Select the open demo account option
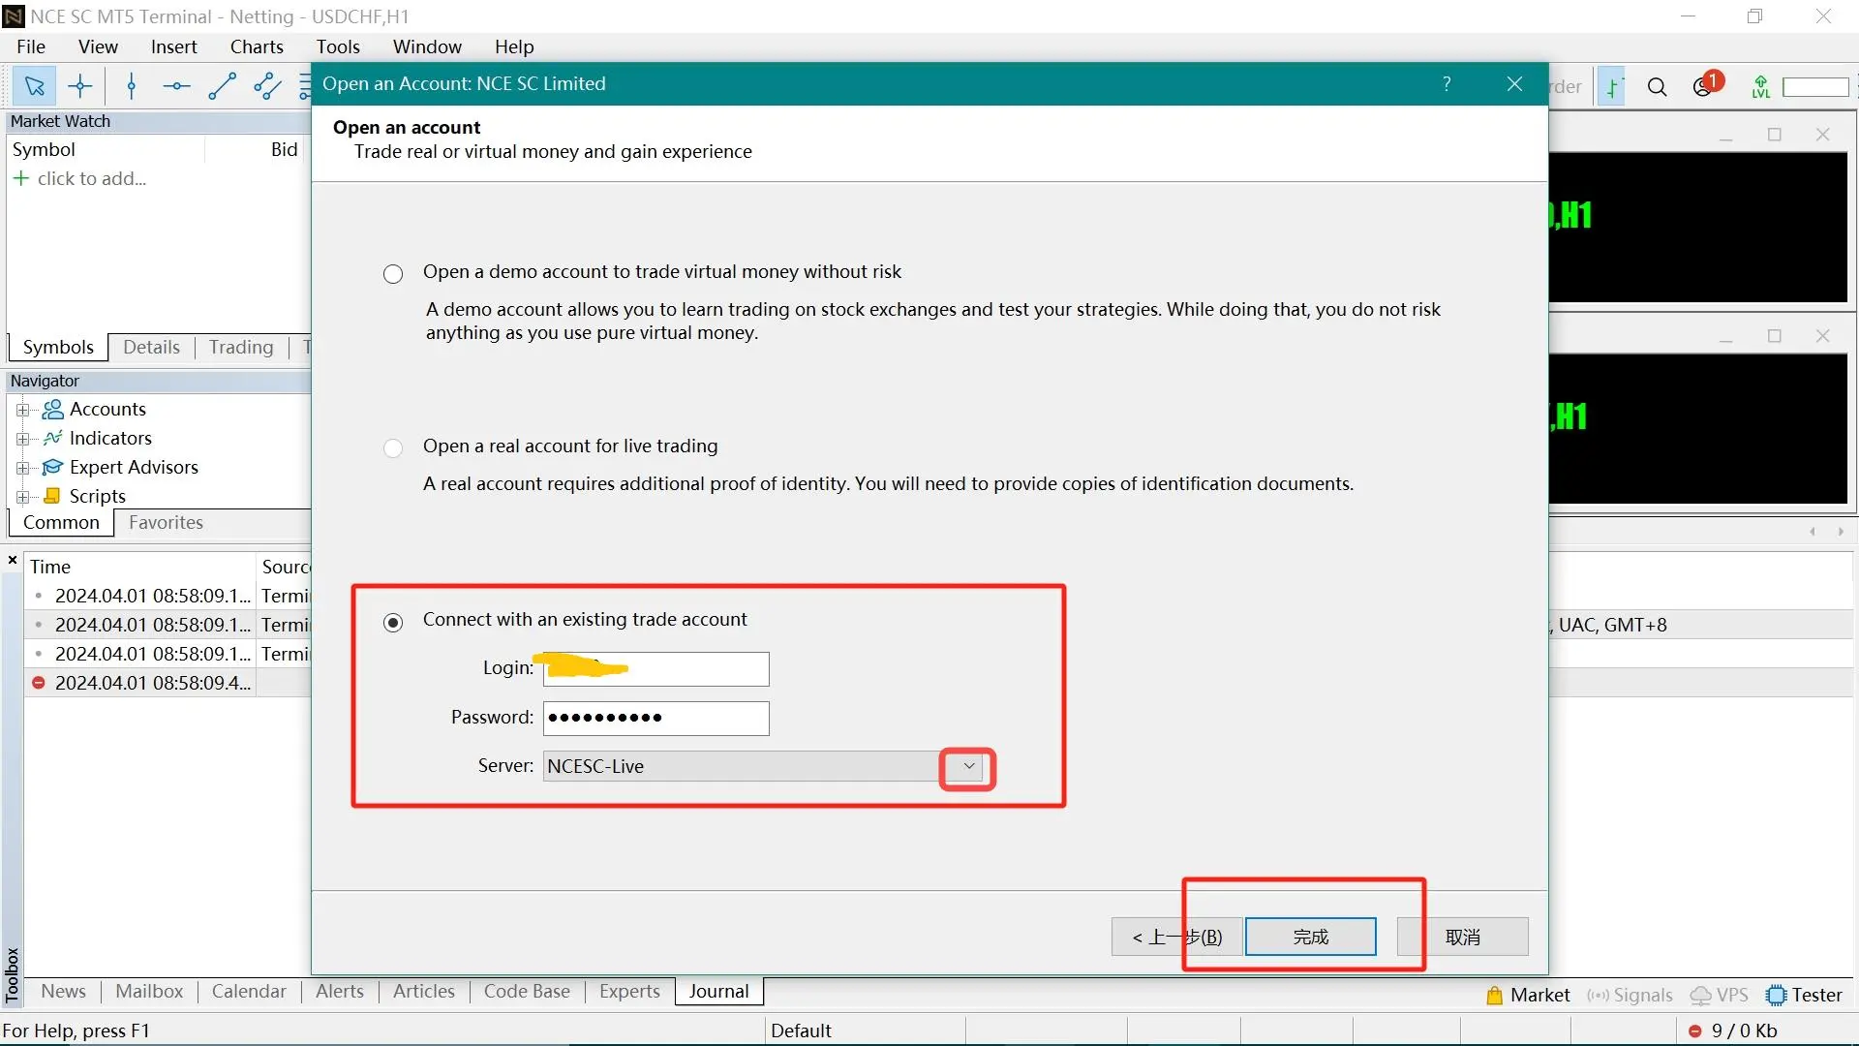Viewport: 1859px width, 1046px height. [x=393, y=274]
